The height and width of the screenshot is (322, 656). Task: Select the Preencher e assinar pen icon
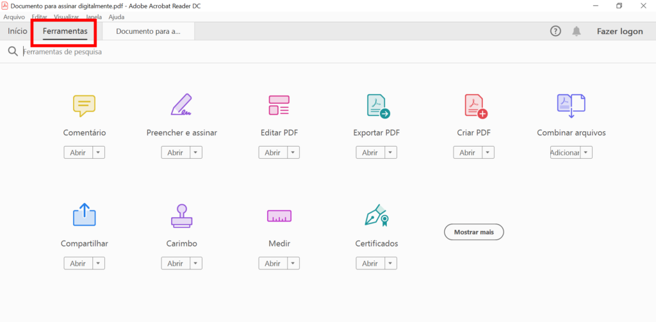[181, 105]
